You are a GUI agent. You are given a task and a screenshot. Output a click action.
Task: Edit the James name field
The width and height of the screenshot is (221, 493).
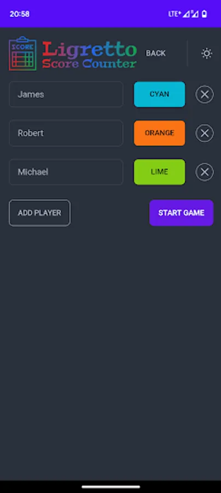tap(66, 94)
